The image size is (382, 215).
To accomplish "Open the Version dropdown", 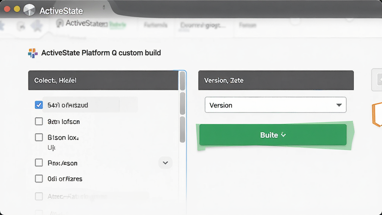I will pos(276,105).
